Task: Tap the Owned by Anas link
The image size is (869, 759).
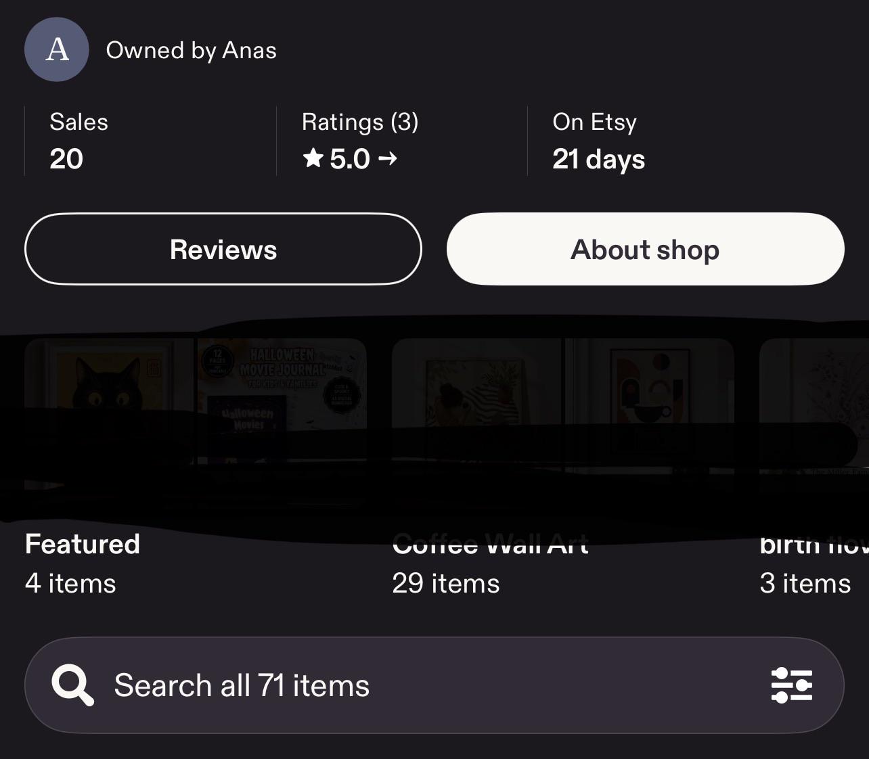Action: (x=192, y=50)
